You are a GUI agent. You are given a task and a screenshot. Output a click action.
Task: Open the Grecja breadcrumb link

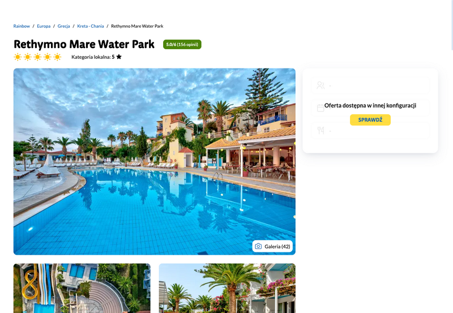pyautogui.click(x=63, y=26)
